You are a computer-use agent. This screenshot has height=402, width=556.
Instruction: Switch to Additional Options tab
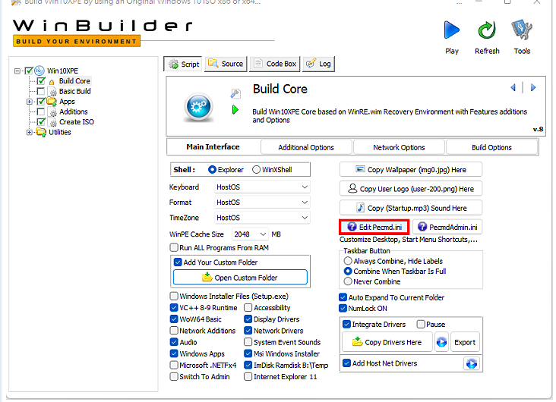click(x=306, y=147)
